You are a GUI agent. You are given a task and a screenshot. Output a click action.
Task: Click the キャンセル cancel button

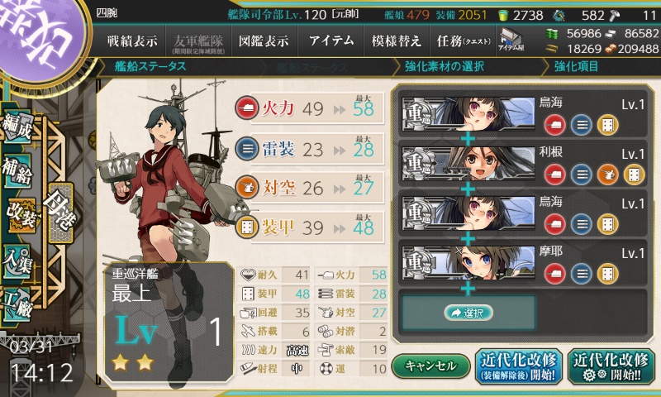pos(430,366)
